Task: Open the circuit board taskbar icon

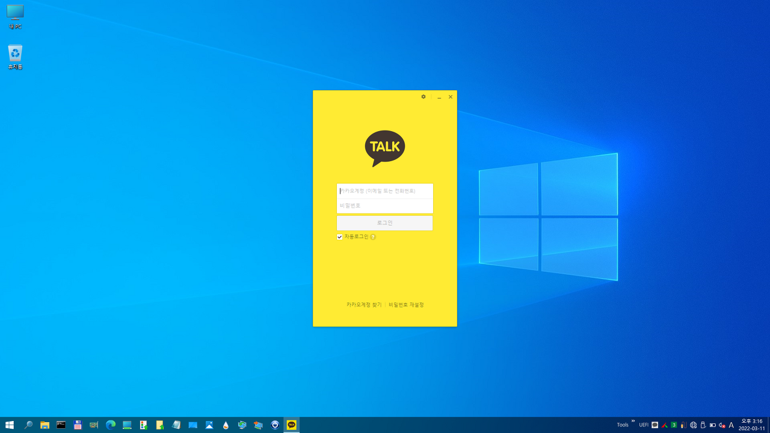Action: click(x=94, y=425)
